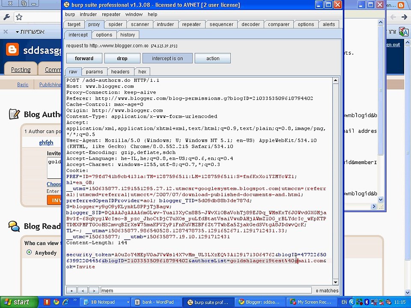Switch request view to hex

(142, 72)
